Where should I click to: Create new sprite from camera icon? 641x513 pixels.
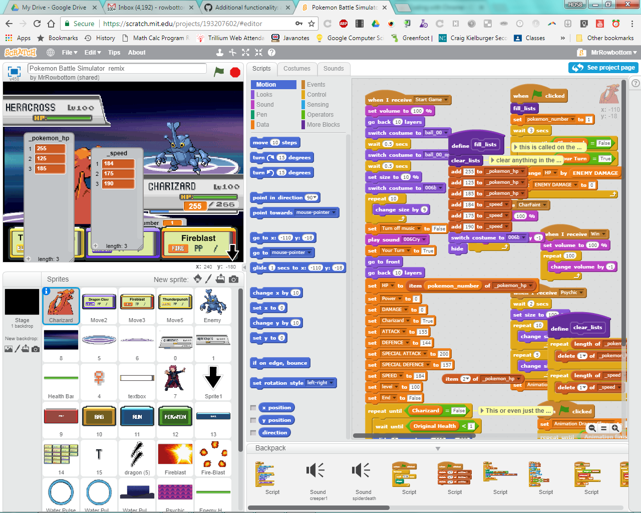click(233, 279)
